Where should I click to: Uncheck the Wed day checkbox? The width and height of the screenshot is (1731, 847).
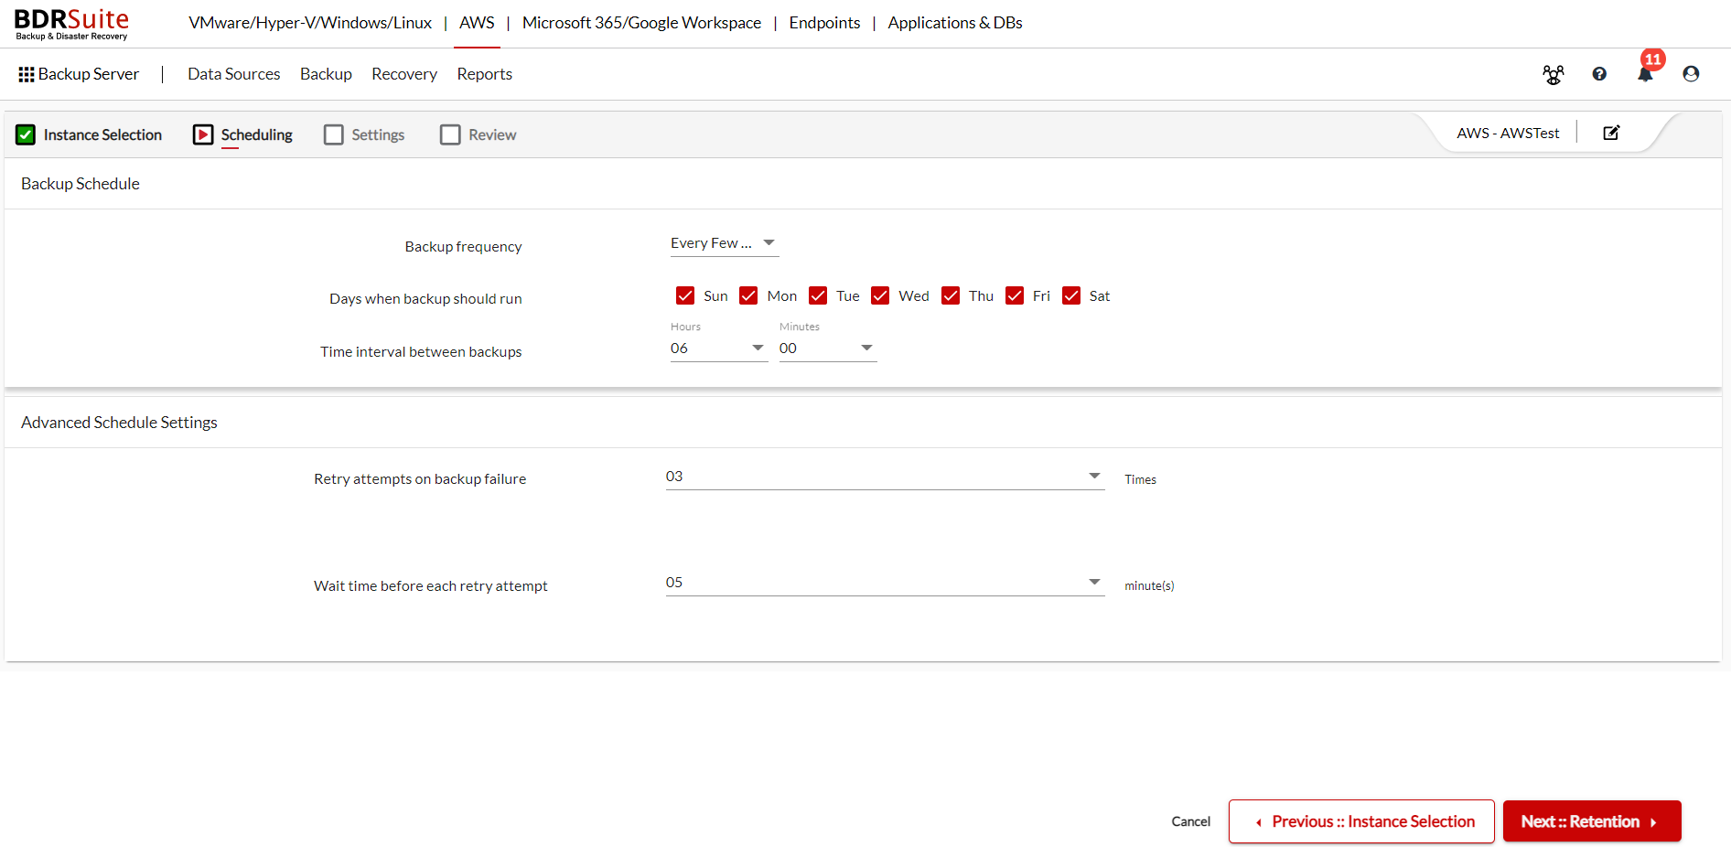(x=880, y=295)
